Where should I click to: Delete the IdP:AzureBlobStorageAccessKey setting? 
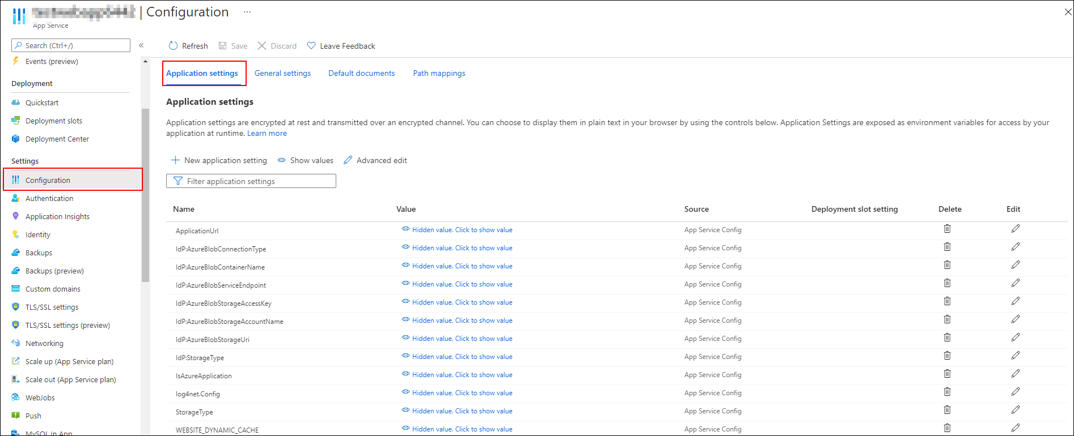point(947,301)
